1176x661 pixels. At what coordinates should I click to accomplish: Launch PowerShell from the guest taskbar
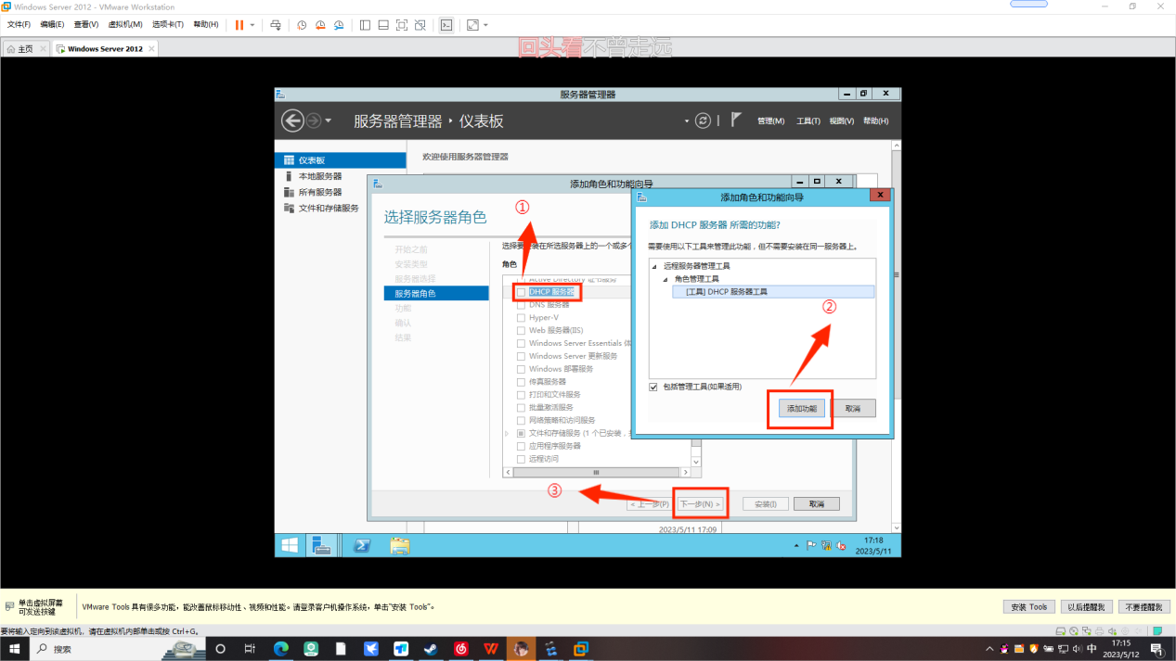pyautogui.click(x=362, y=545)
